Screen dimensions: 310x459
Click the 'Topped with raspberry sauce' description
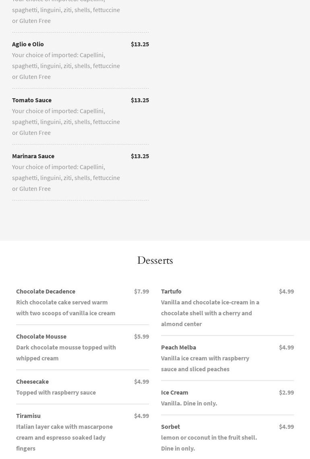click(x=56, y=392)
